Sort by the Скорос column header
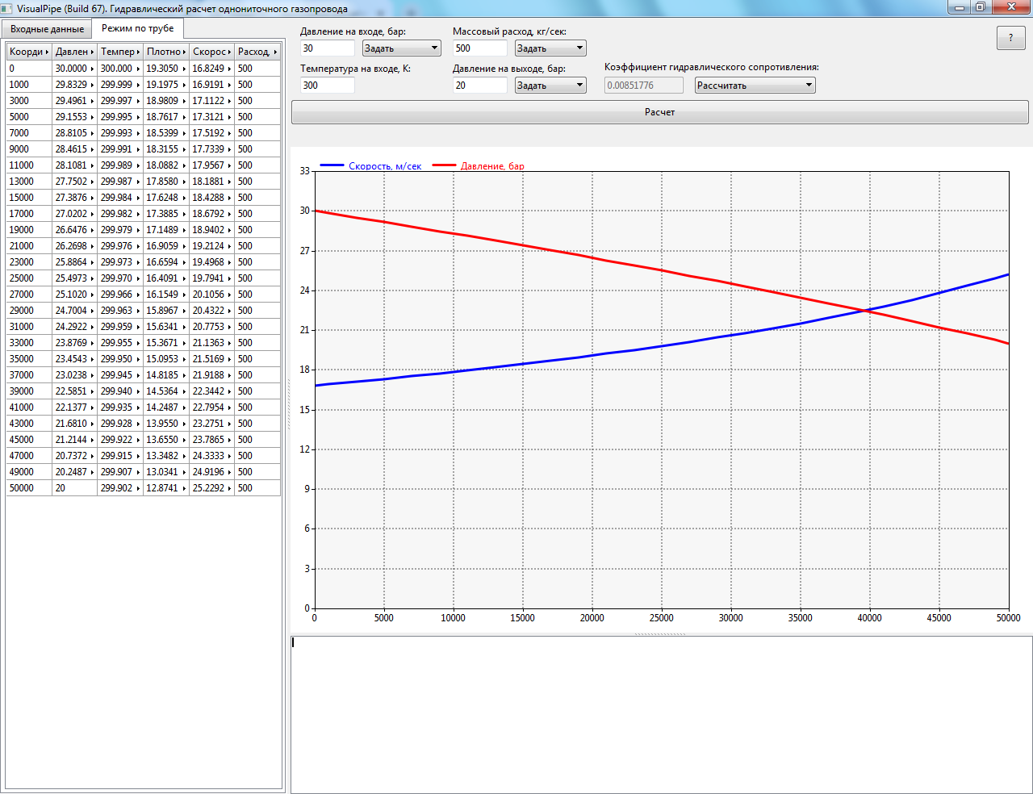This screenshot has width=1033, height=794. pos(211,52)
